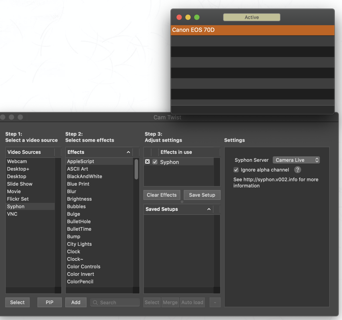Sort the Saved Setups header
Image resolution: width=342 pixels, height=320 pixels.
coord(178,209)
